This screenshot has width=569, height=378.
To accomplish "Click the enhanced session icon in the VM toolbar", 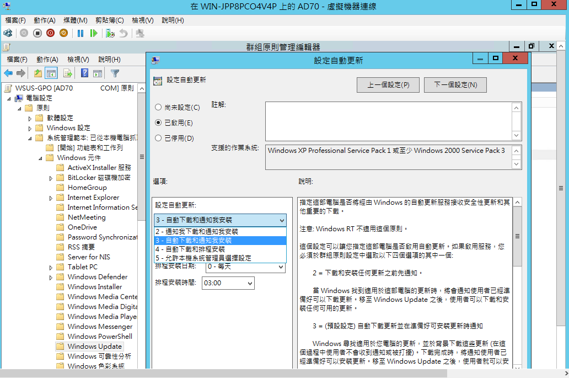I will (140, 34).
